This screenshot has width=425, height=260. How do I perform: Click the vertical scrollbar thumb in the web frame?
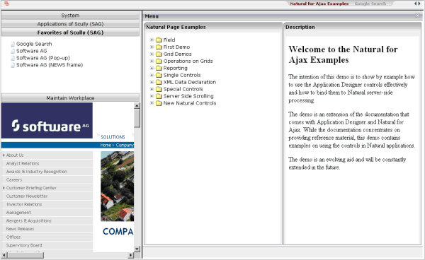(137, 118)
